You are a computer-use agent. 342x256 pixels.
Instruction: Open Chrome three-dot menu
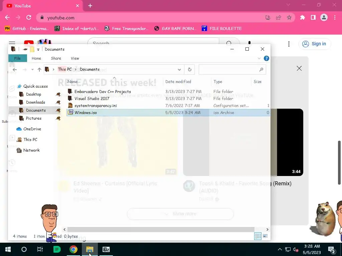coord(335,17)
